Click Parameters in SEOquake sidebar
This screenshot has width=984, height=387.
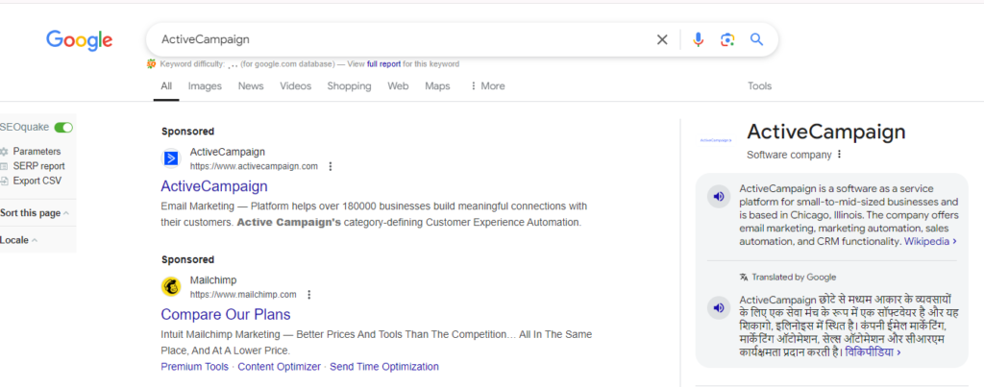click(x=37, y=152)
